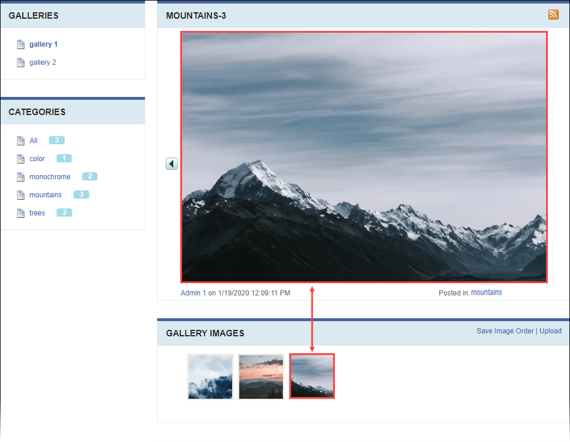Click the count badge next to trees

click(x=64, y=213)
